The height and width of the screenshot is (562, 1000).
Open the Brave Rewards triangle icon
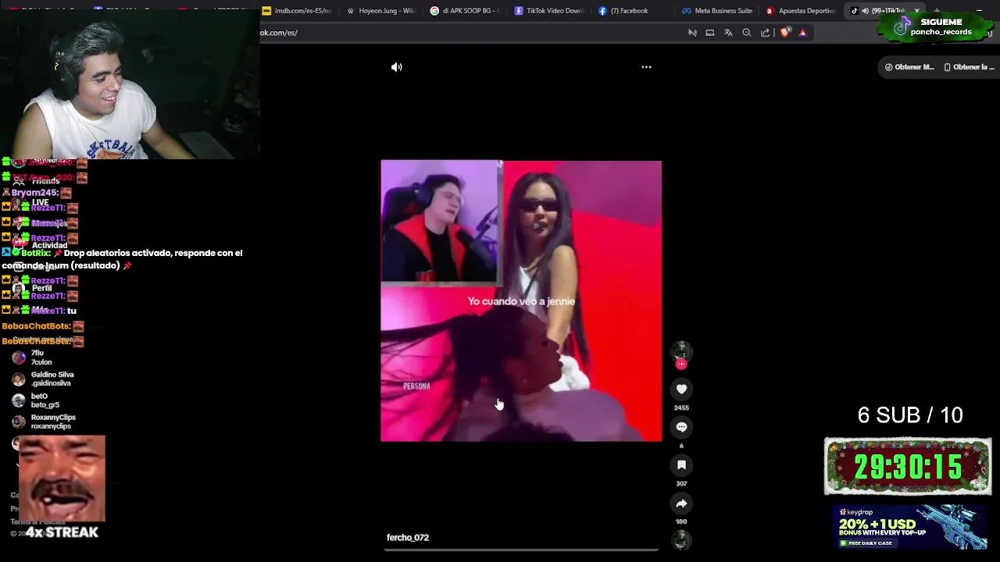tap(802, 33)
